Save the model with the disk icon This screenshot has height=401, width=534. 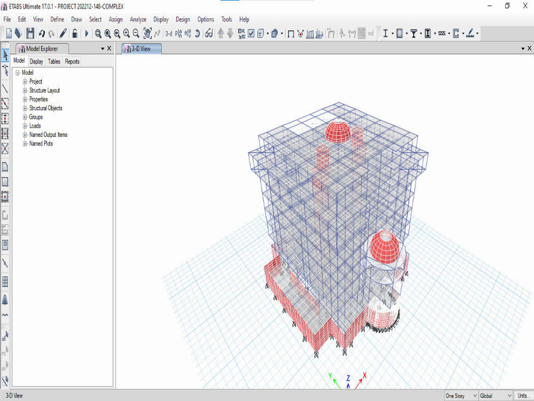pyautogui.click(x=30, y=33)
